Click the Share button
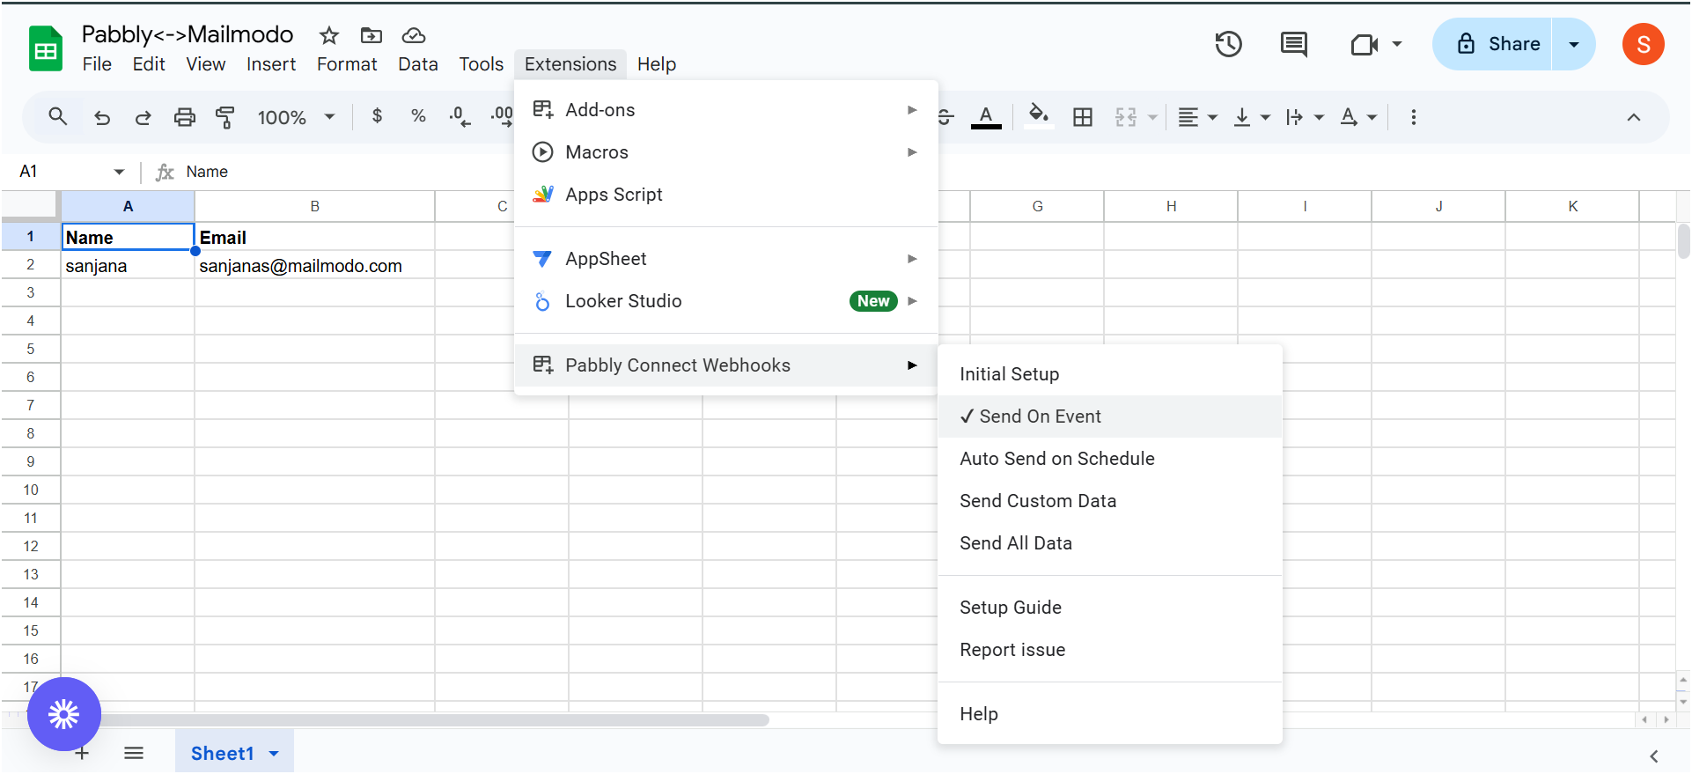Viewport: 1692px width, 774px height. [x=1492, y=44]
